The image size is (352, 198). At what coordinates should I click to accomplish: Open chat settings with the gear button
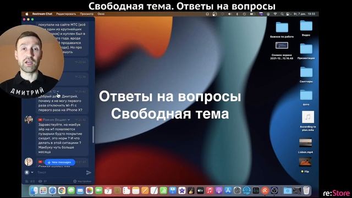click(x=82, y=181)
